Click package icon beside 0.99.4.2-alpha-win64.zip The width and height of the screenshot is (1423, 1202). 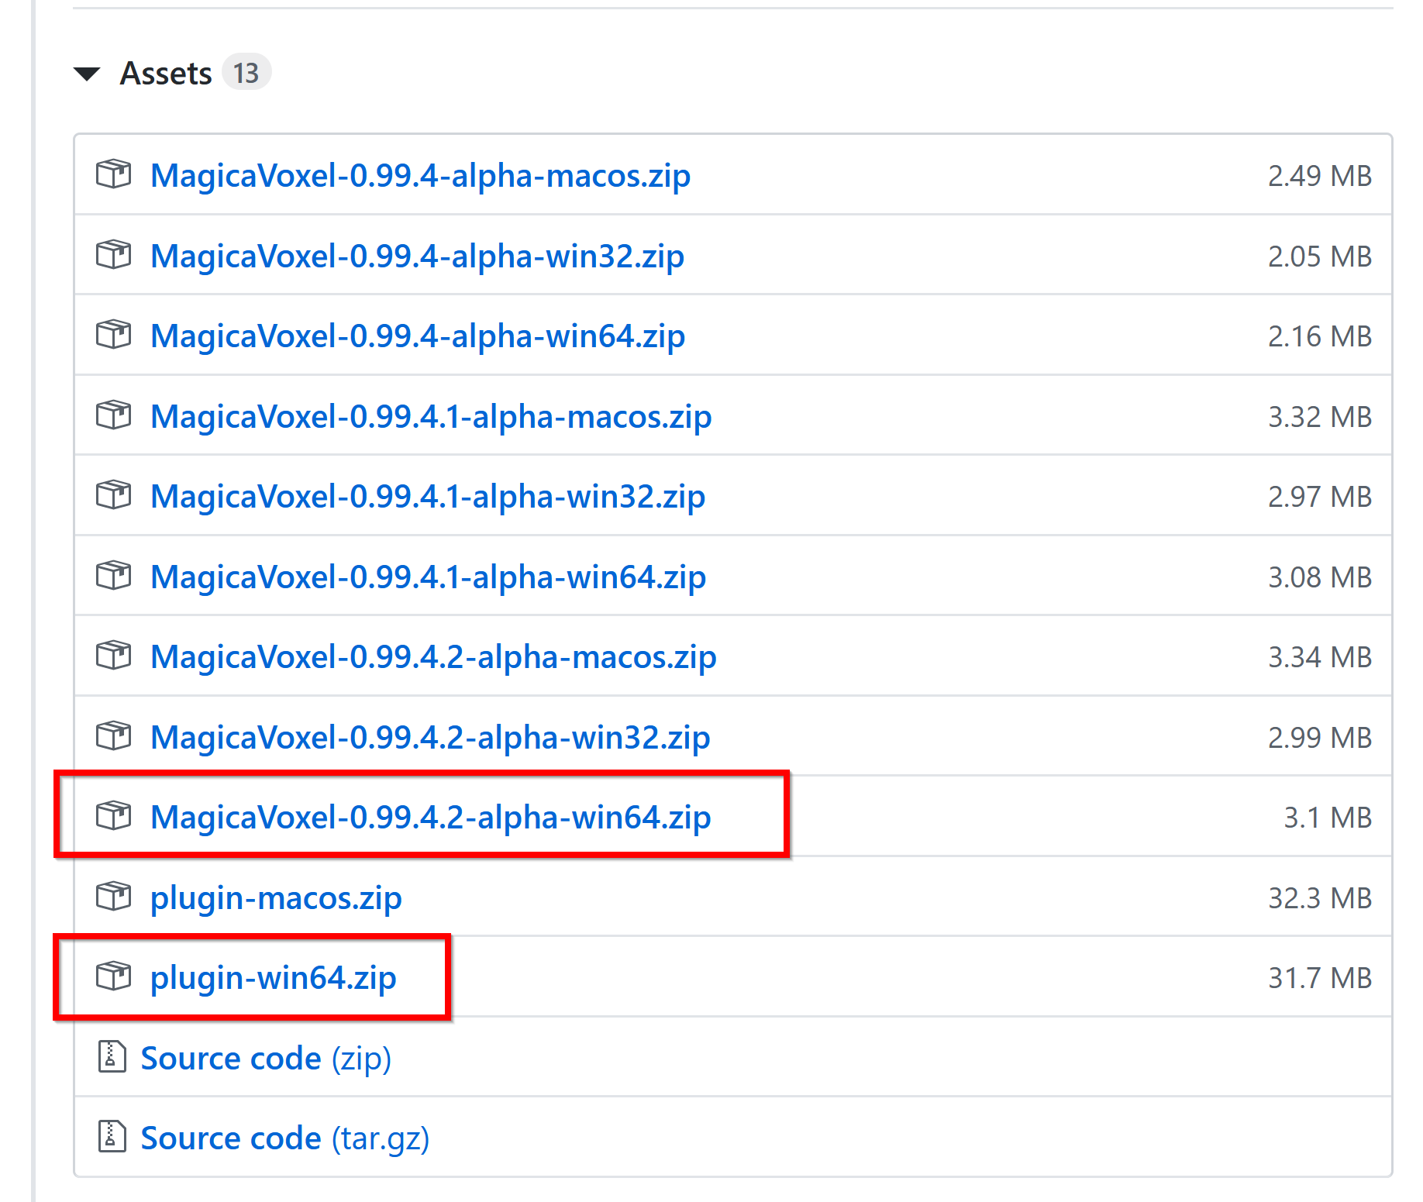114,815
